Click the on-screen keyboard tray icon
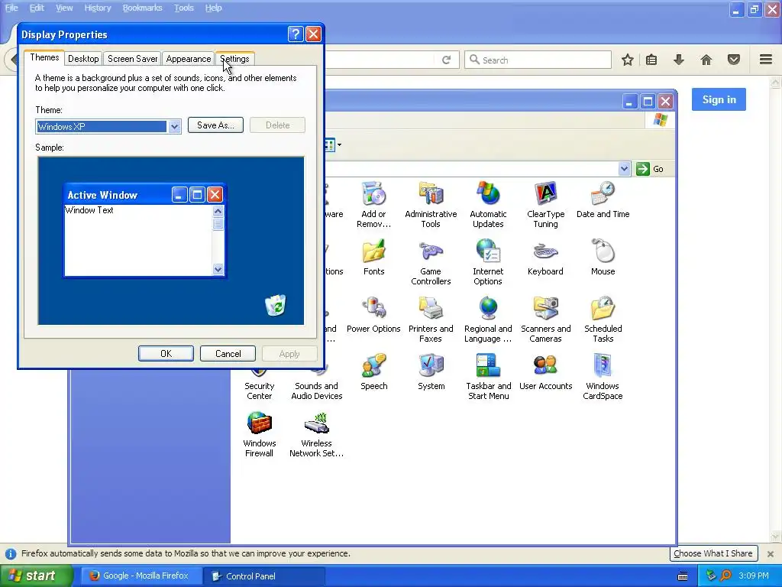The image size is (782, 587). click(x=683, y=576)
